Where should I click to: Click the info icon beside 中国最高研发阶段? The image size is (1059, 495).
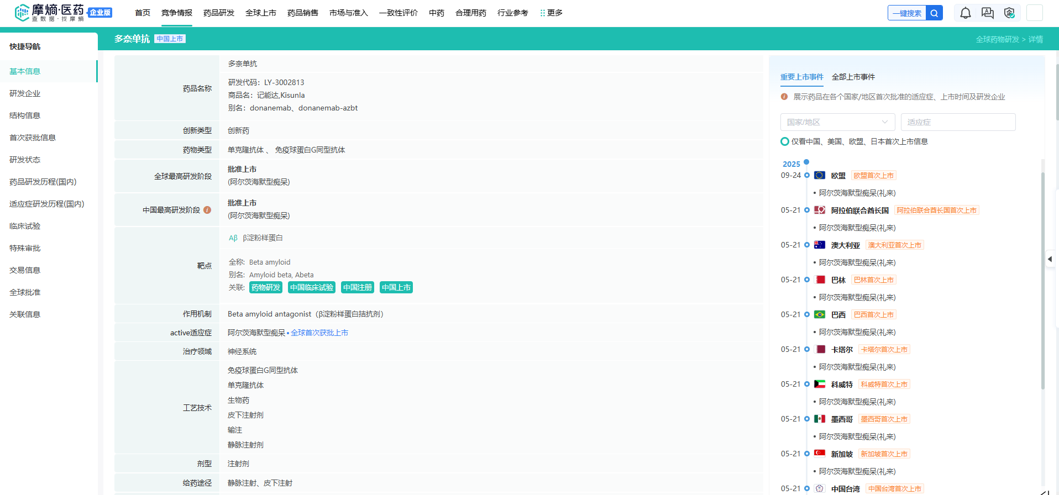207,210
